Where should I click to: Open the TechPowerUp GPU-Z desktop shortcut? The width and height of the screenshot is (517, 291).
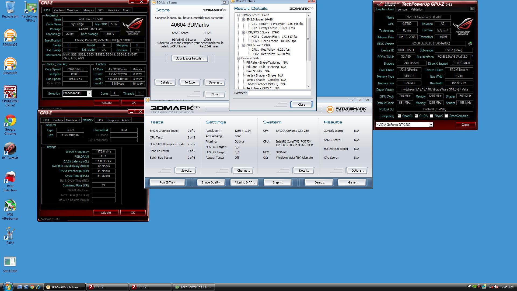tap(30, 11)
